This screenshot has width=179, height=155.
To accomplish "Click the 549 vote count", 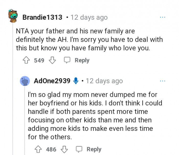I will [x=39, y=60].
